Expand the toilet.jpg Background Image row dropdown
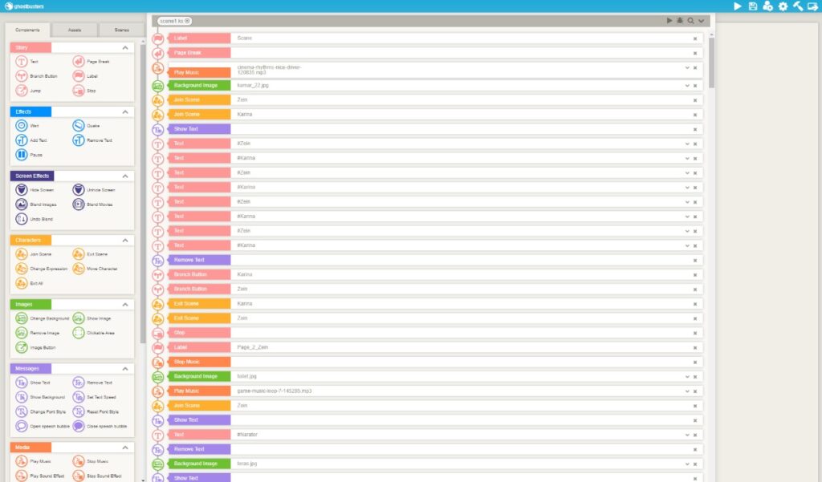This screenshot has width=822, height=482. 687,377
